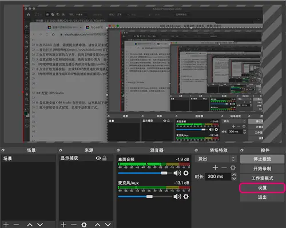Click the -1.9 dB level readout
Screen dimensions: 286x228
coord(182,159)
